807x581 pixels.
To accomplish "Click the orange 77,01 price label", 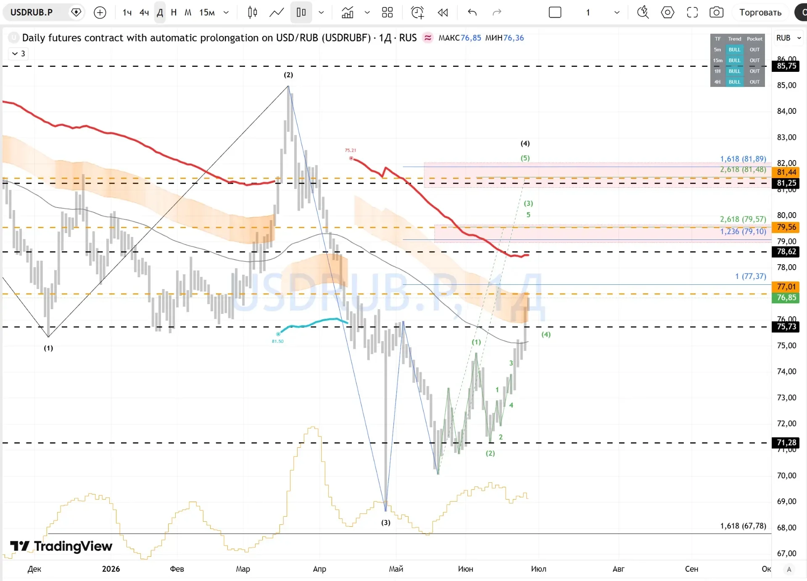I will tap(786, 287).
